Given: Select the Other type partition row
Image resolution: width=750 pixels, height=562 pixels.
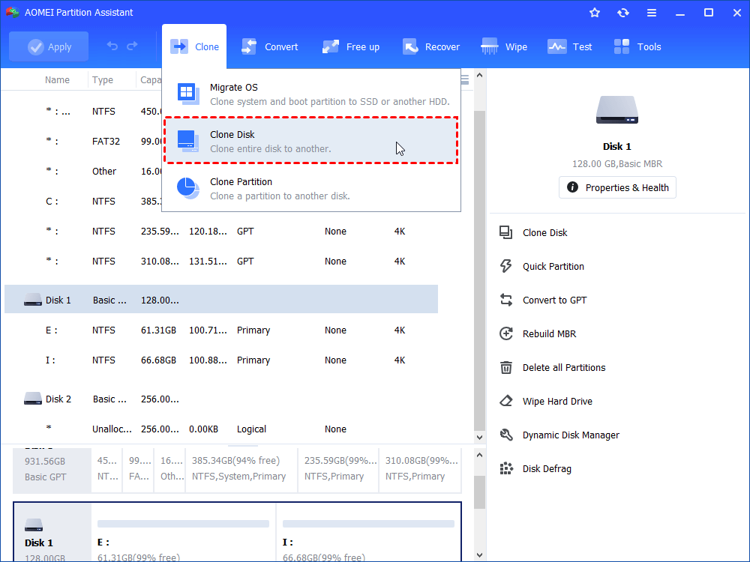Looking at the screenshot, I should click(83, 171).
